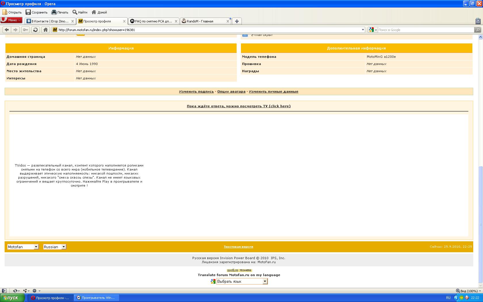Click the search magnifier button beside the Google field
The image size is (483, 302).
478,30
